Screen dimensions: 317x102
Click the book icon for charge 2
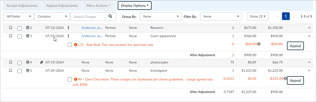pyautogui.click(x=27, y=28)
